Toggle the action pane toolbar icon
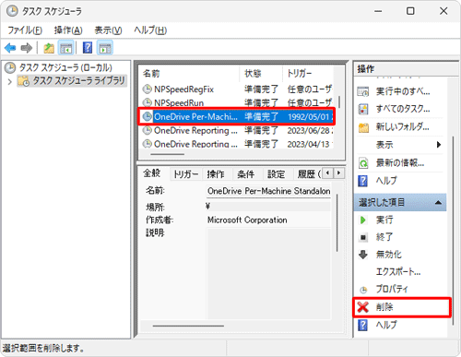 coord(105,48)
